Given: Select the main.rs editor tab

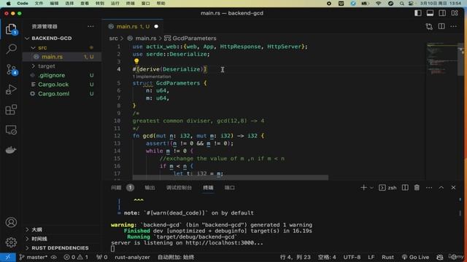Looking at the screenshot, I should click(x=133, y=26).
